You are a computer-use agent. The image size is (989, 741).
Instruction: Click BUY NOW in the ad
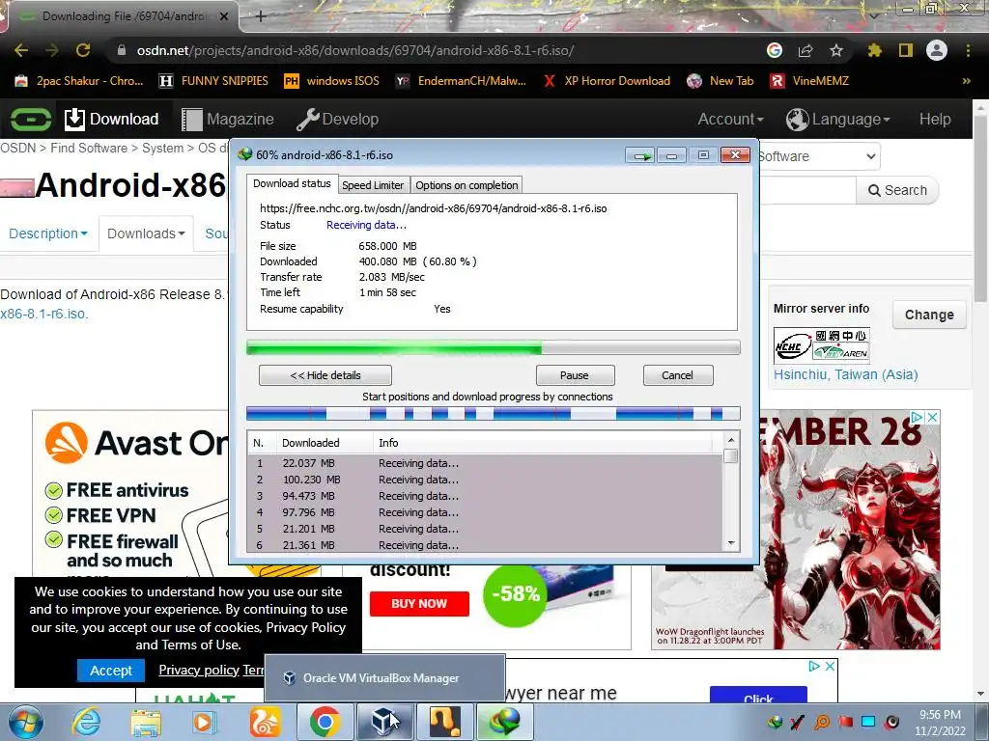pyautogui.click(x=419, y=604)
